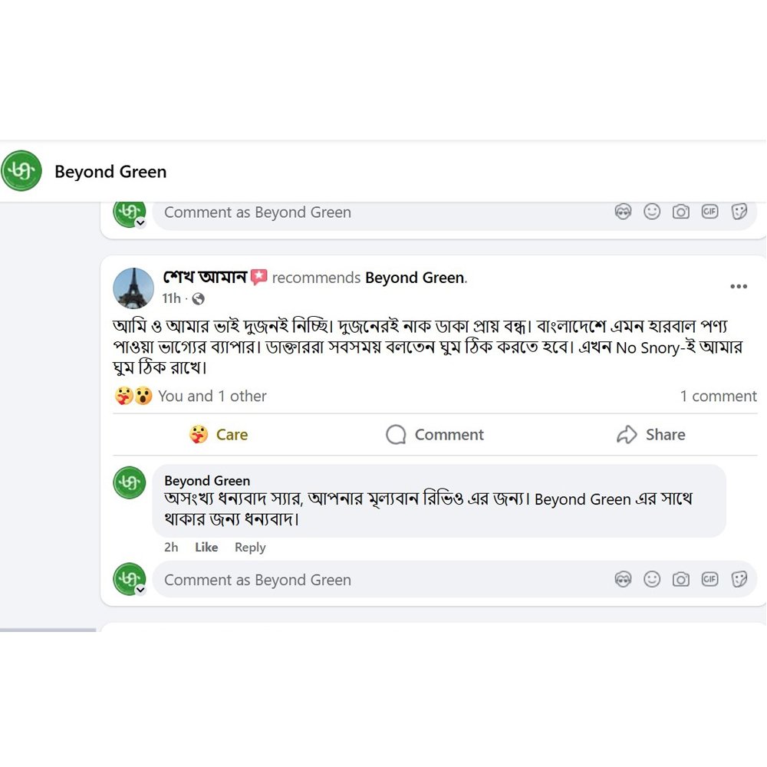Image resolution: width=767 pixels, height=767 pixels.
Task: View the 1 comment link
Action: [x=718, y=396]
